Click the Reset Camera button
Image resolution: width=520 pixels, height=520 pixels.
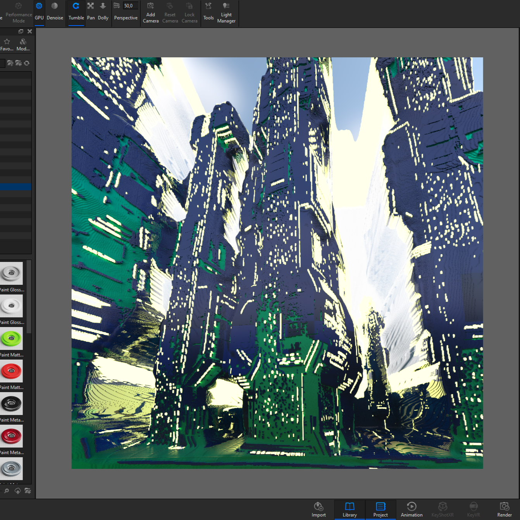tap(170, 13)
